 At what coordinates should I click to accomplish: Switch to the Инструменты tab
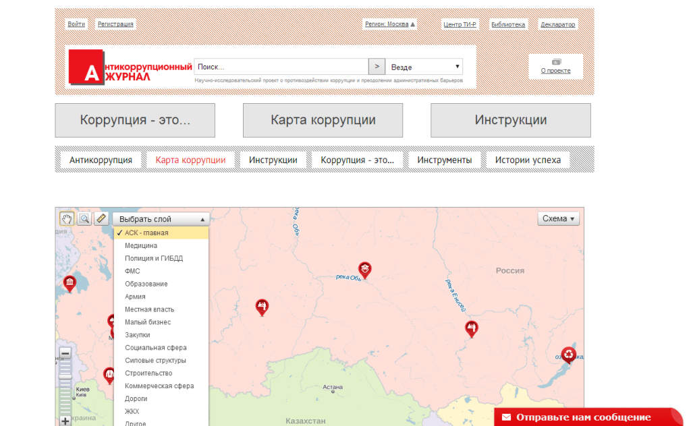(445, 160)
